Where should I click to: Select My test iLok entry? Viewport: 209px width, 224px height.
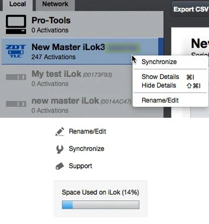pos(67,78)
